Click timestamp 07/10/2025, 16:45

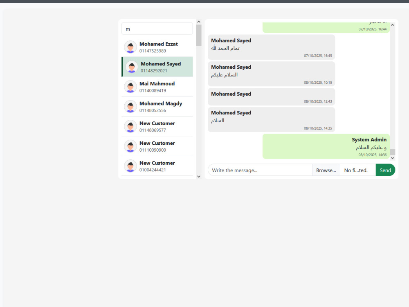point(318,56)
